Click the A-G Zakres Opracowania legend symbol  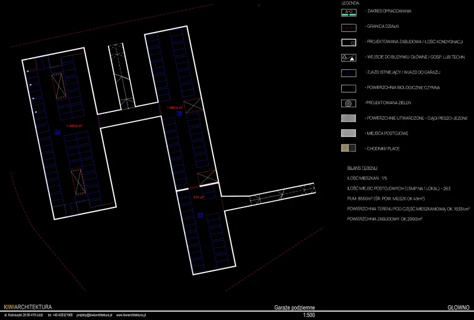[348, 11]
